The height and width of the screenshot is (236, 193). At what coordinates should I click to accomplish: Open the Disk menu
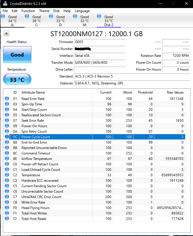(56, 11)
